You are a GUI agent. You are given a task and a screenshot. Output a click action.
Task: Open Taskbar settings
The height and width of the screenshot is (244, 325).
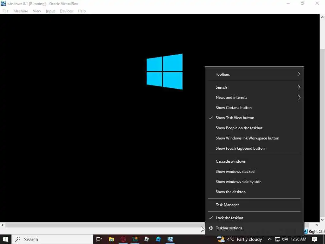coord(254,228)
